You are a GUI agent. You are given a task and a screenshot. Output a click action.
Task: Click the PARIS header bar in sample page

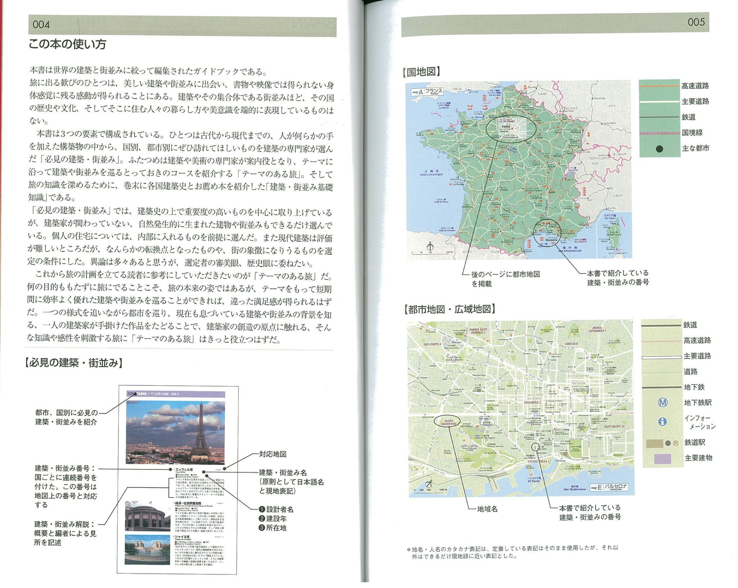(x=176, y=394)
